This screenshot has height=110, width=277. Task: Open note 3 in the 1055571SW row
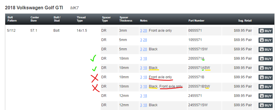tap(141, 49)
